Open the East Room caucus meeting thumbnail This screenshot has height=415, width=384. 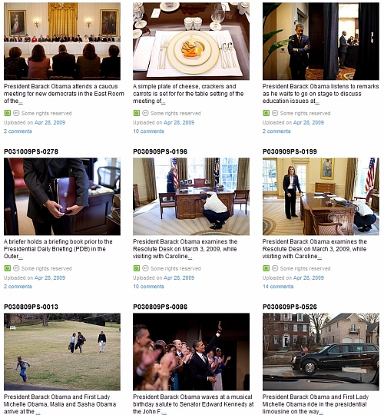(x=62, y=41)
